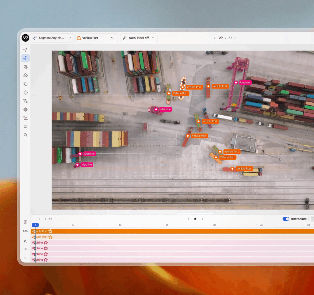
Task: Go to next file arrow after 36
Action: (x=235, y=38)
